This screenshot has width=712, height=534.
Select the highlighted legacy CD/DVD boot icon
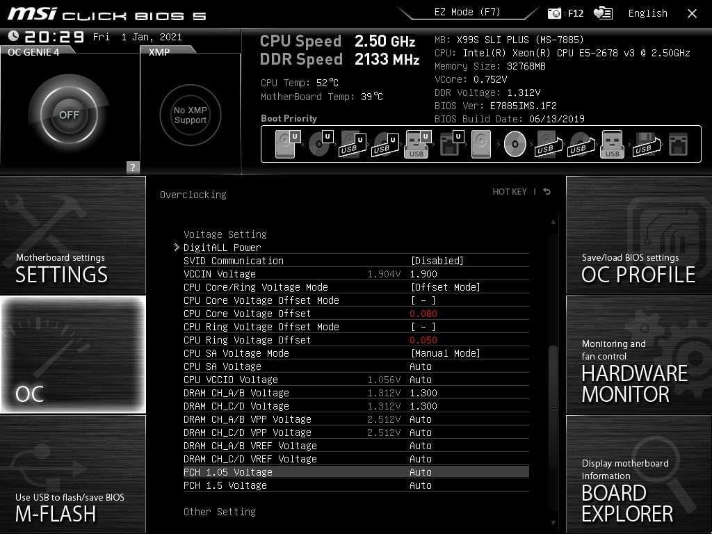point(515,144)
